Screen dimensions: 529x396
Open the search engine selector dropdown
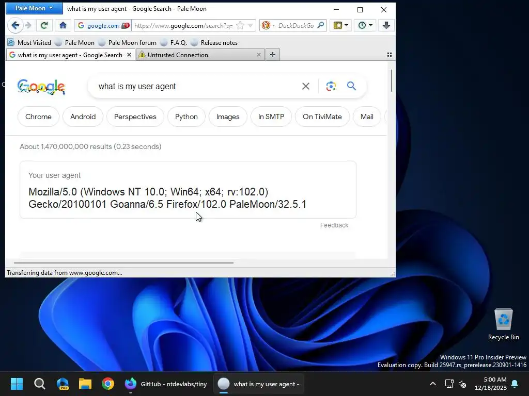point(269,26)
